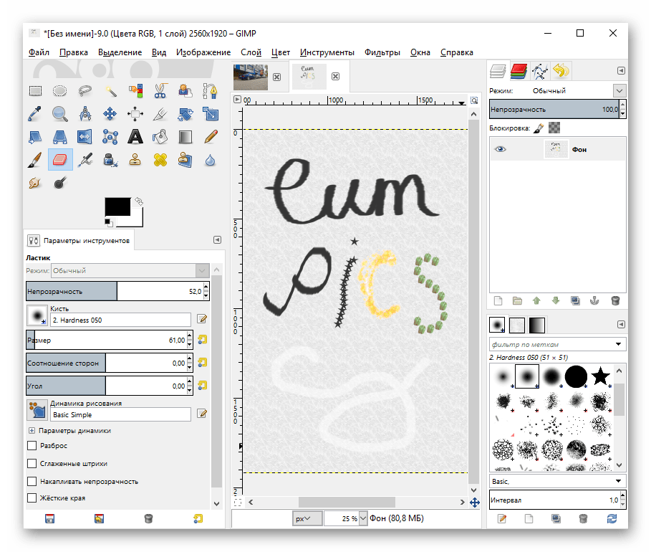
Task: Switch to the first image thumbnail tab
Action: click(251, 77)
